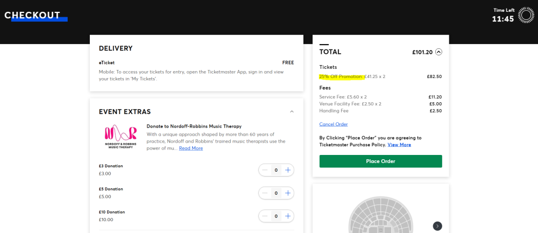Click the 25% Off Promotion text
This screenshot has height=233, width=538.
341,76
